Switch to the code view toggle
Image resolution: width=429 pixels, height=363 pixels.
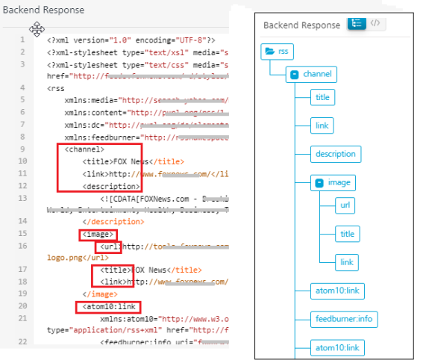pos(375,24)
